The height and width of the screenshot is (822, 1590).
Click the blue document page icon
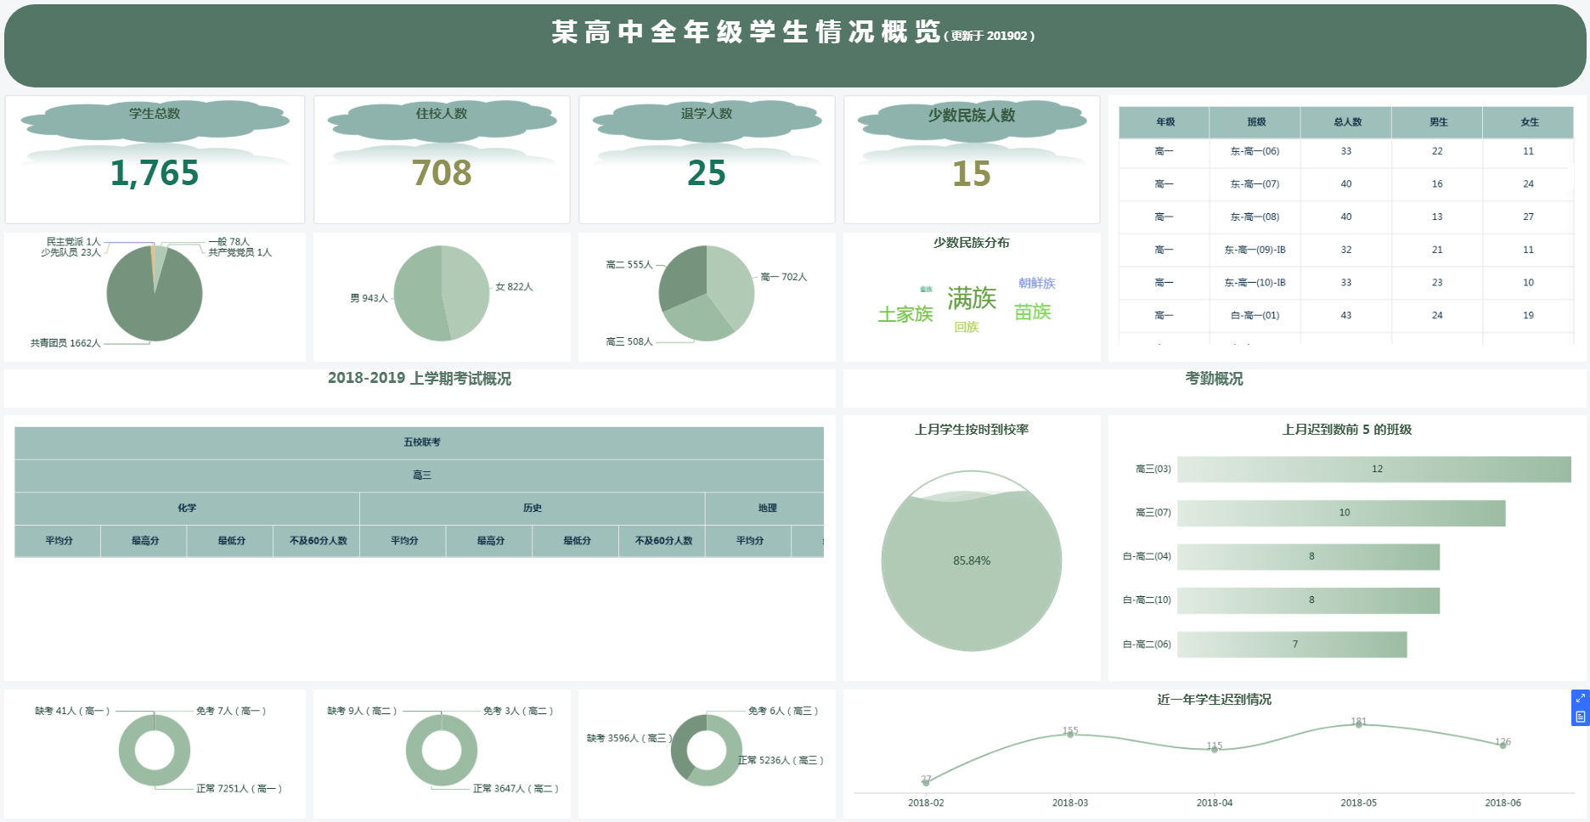click(x=1580, y=717)
